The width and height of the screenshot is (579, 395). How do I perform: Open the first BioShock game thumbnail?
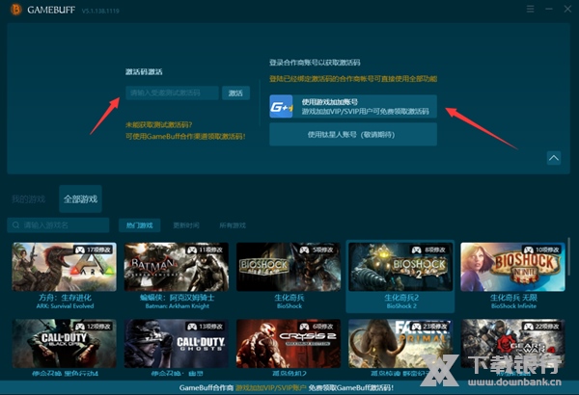click(289, 267)
